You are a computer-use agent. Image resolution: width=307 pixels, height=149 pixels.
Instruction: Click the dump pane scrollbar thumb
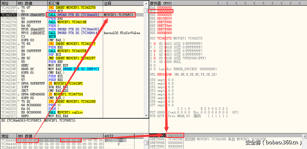click(x=146, y=143)
